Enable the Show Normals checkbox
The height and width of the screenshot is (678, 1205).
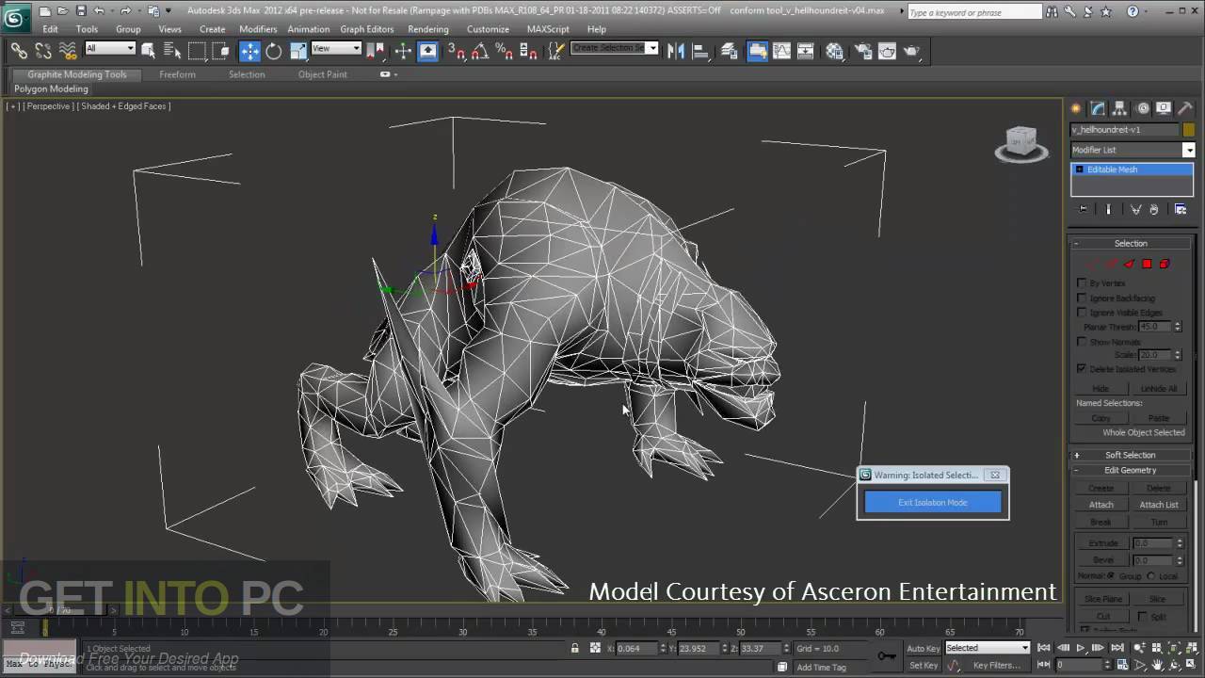1082,341
